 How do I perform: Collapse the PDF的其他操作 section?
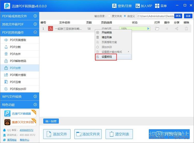point(20,32)
